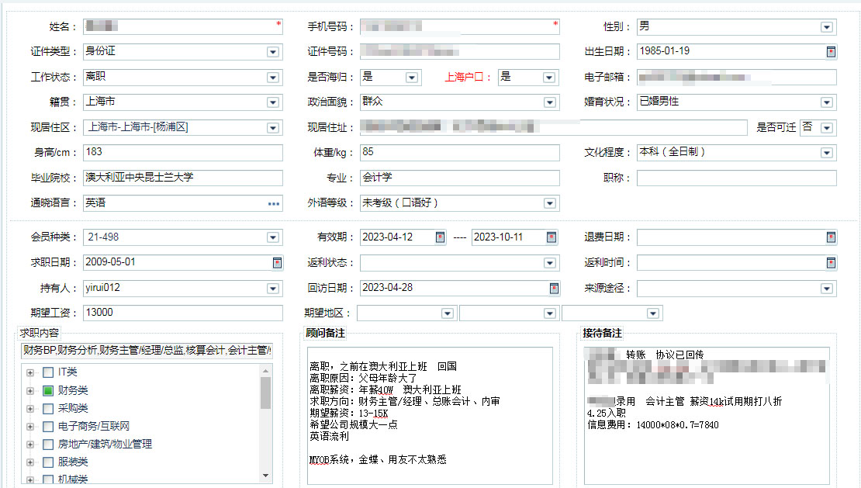The width and height of the screenshot is (861, 488).
Task: Open calendar for 有效期 start date
Action: (x=440, y=237)
